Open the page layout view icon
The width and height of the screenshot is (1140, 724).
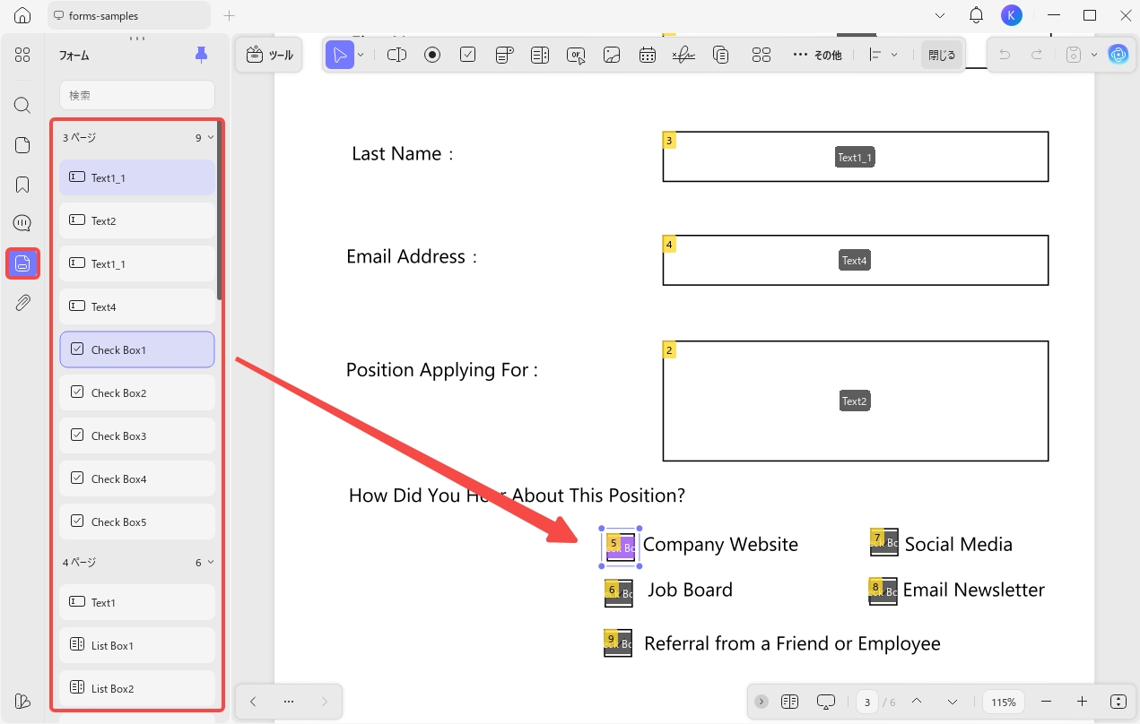pyautogui.click(x=789, y=702)
